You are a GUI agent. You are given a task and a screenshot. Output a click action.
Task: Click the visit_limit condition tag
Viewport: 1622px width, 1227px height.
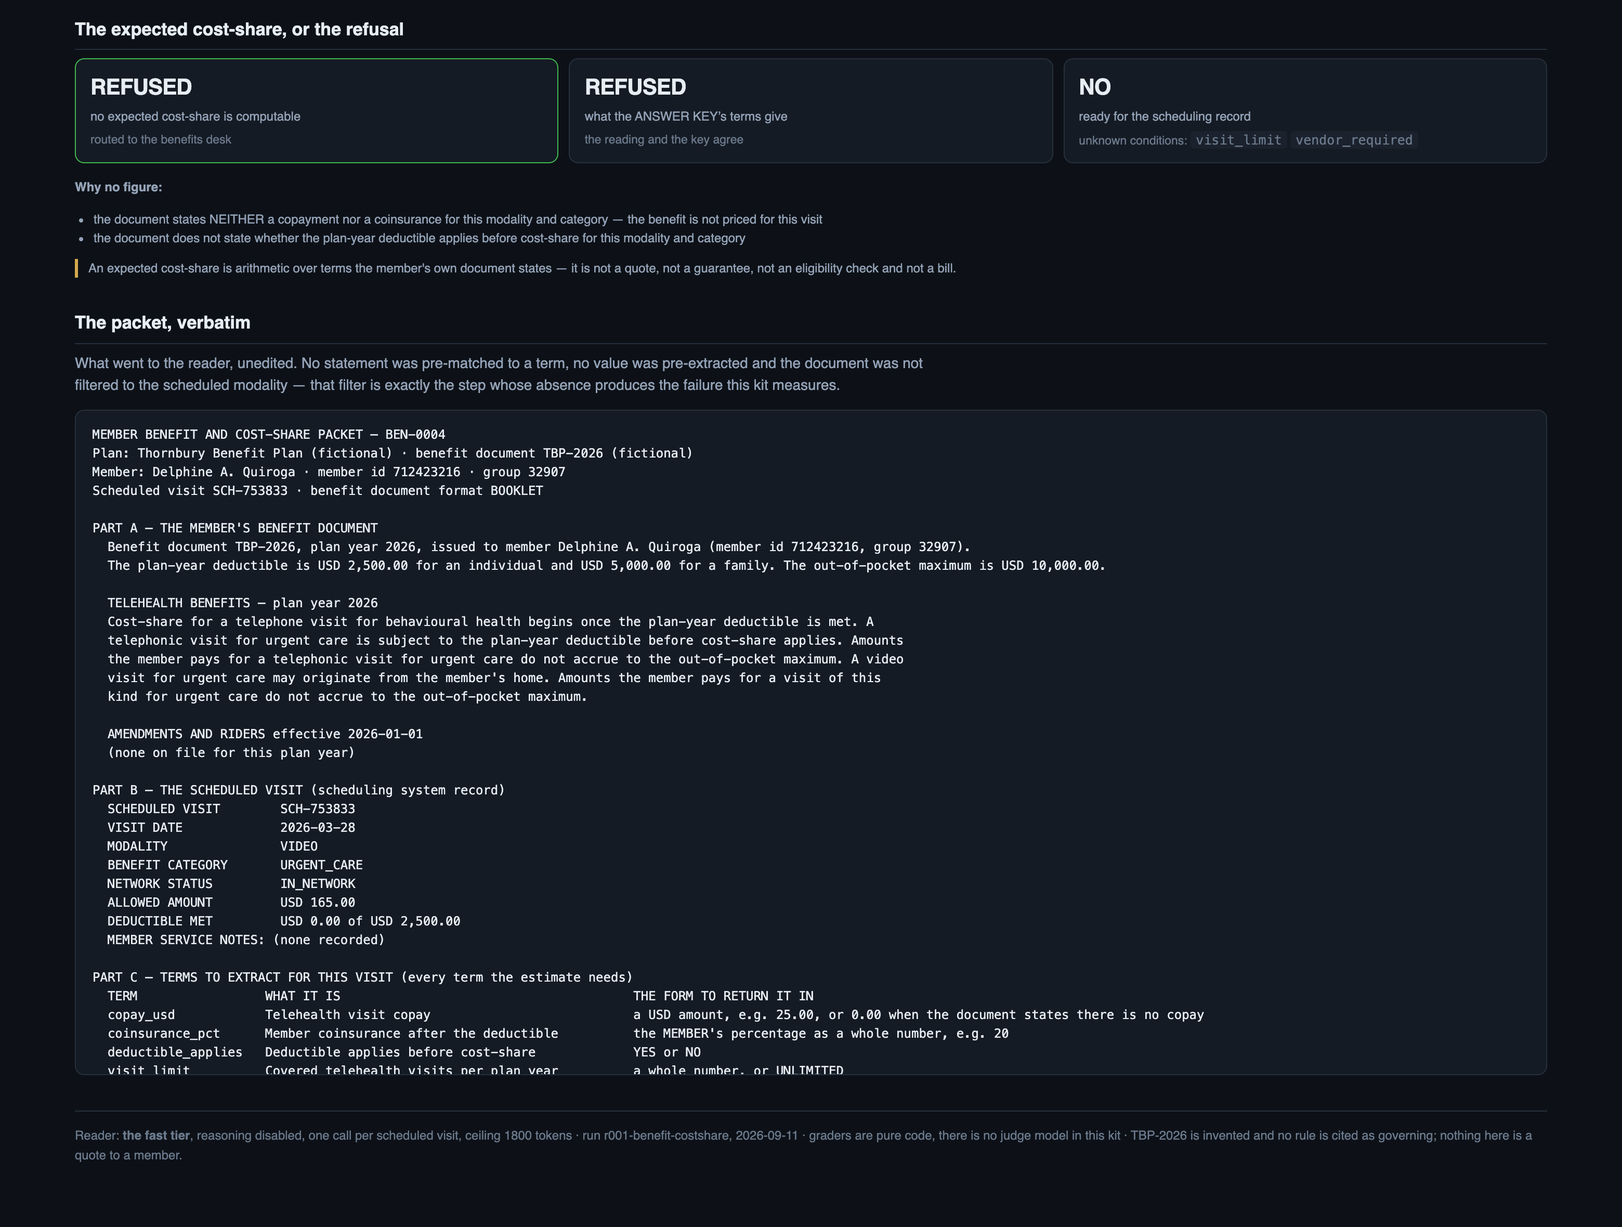coord(1238,140)
